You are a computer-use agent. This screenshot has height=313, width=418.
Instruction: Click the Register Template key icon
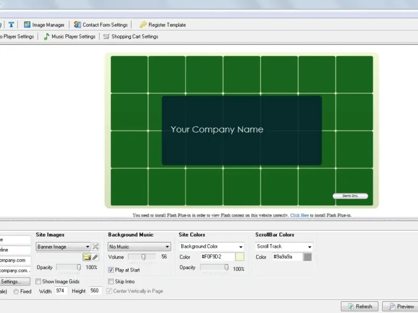143,25
